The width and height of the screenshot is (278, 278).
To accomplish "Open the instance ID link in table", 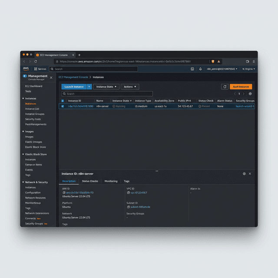I will [x=81, y=106].
